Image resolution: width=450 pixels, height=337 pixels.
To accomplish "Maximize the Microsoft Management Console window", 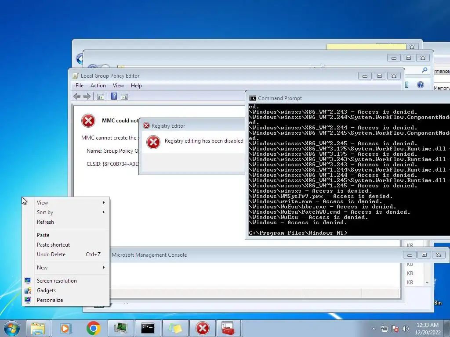I will (x=424, y=255).
